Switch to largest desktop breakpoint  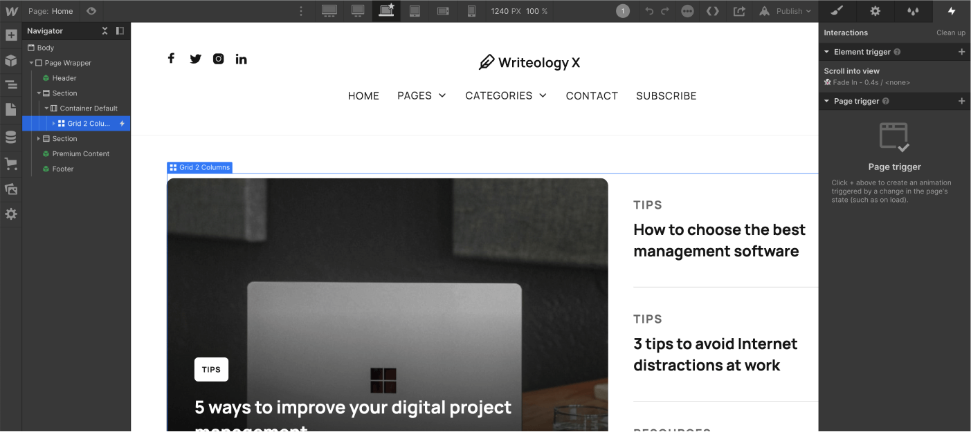tap(329, 11)
